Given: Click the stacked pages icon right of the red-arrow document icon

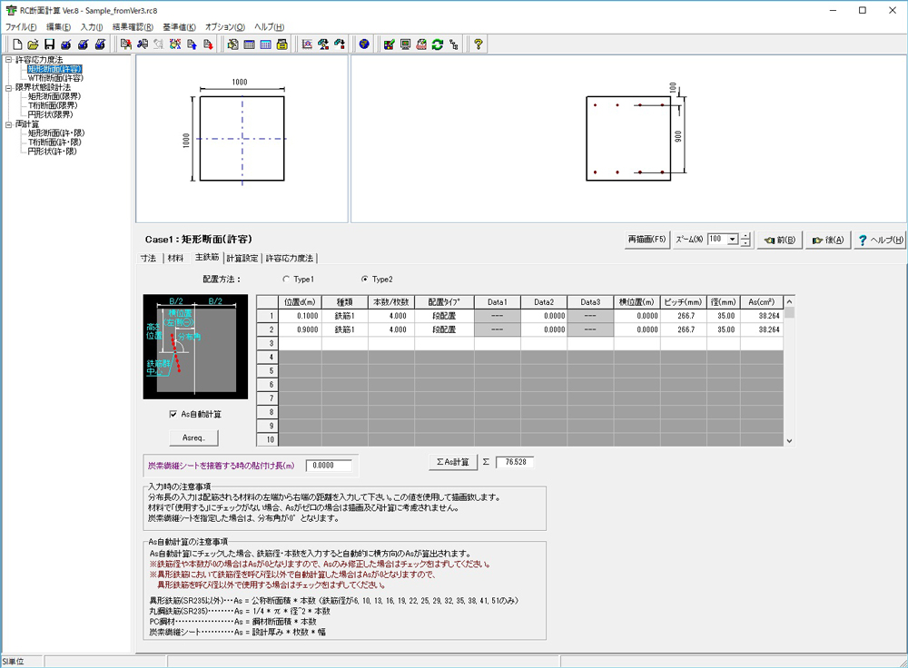Looking at the screenshot, I should [x=232, y=44].
